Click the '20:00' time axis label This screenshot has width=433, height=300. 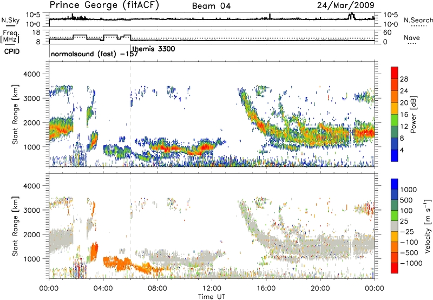320,289
